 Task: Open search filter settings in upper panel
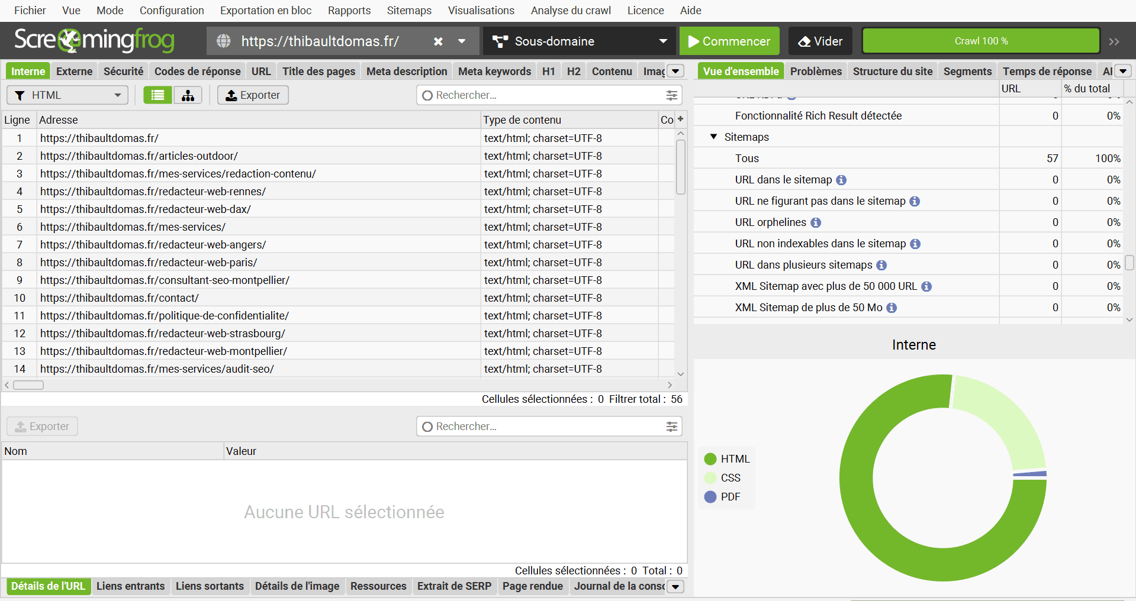(671, 95)
